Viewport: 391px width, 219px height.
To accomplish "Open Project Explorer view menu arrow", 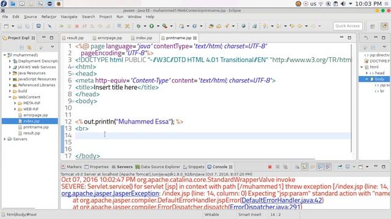I will (x=52, y=47).
